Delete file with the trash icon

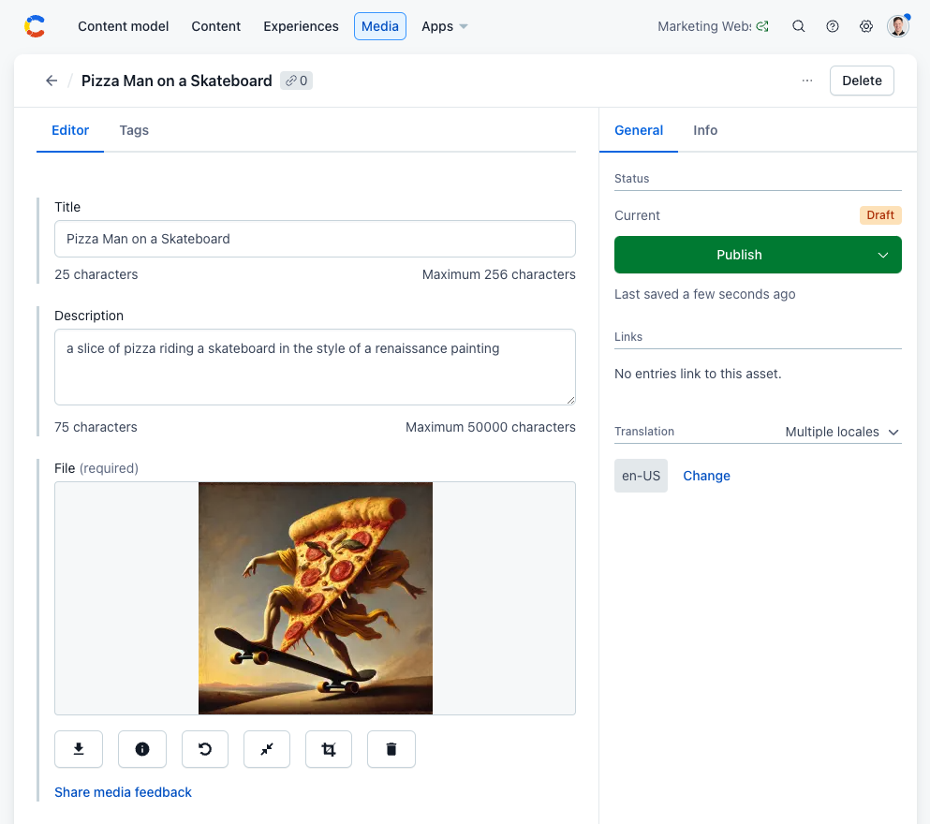(x=391, y=749)
